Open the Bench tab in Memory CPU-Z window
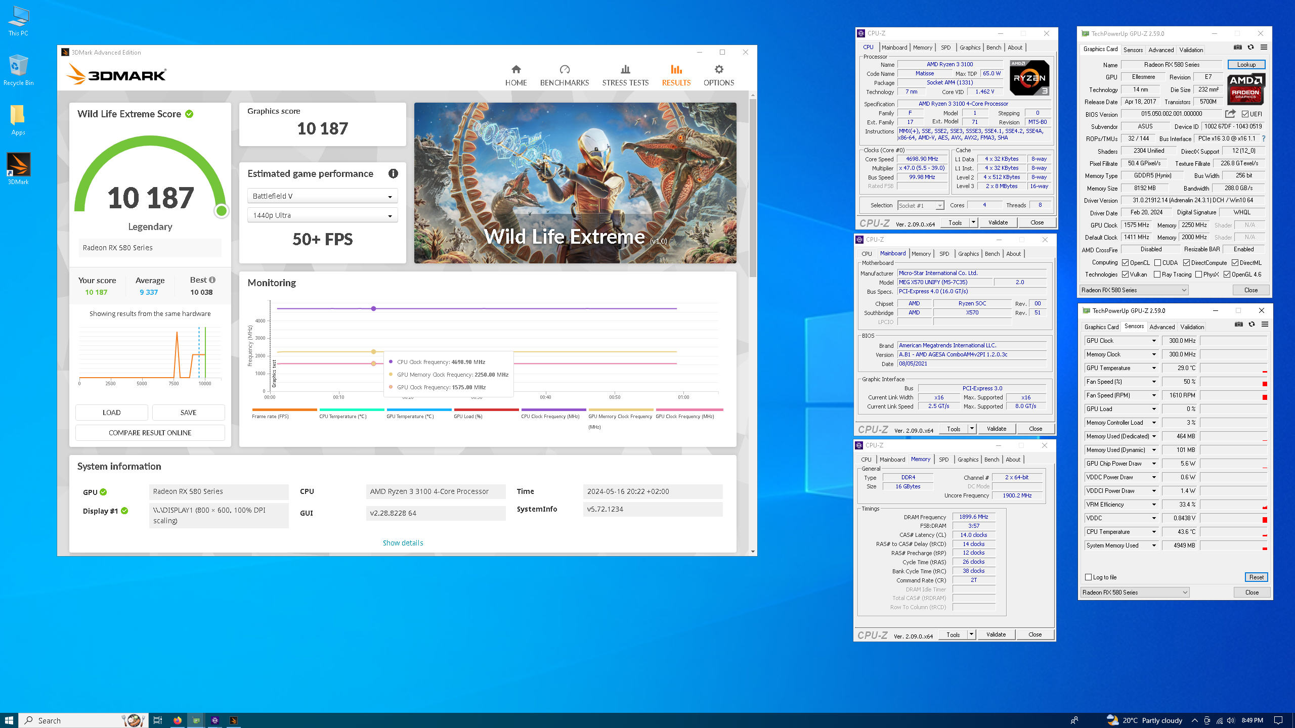Viewport: 1295px width, 728px height. [991, 460]
